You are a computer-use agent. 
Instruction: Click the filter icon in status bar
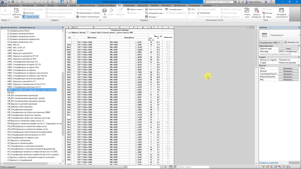(x=288, y=167)
